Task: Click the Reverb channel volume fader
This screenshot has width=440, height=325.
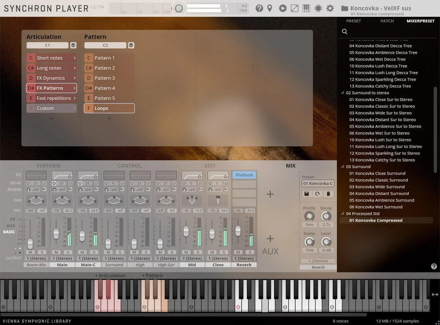Action: click(238, 231)
